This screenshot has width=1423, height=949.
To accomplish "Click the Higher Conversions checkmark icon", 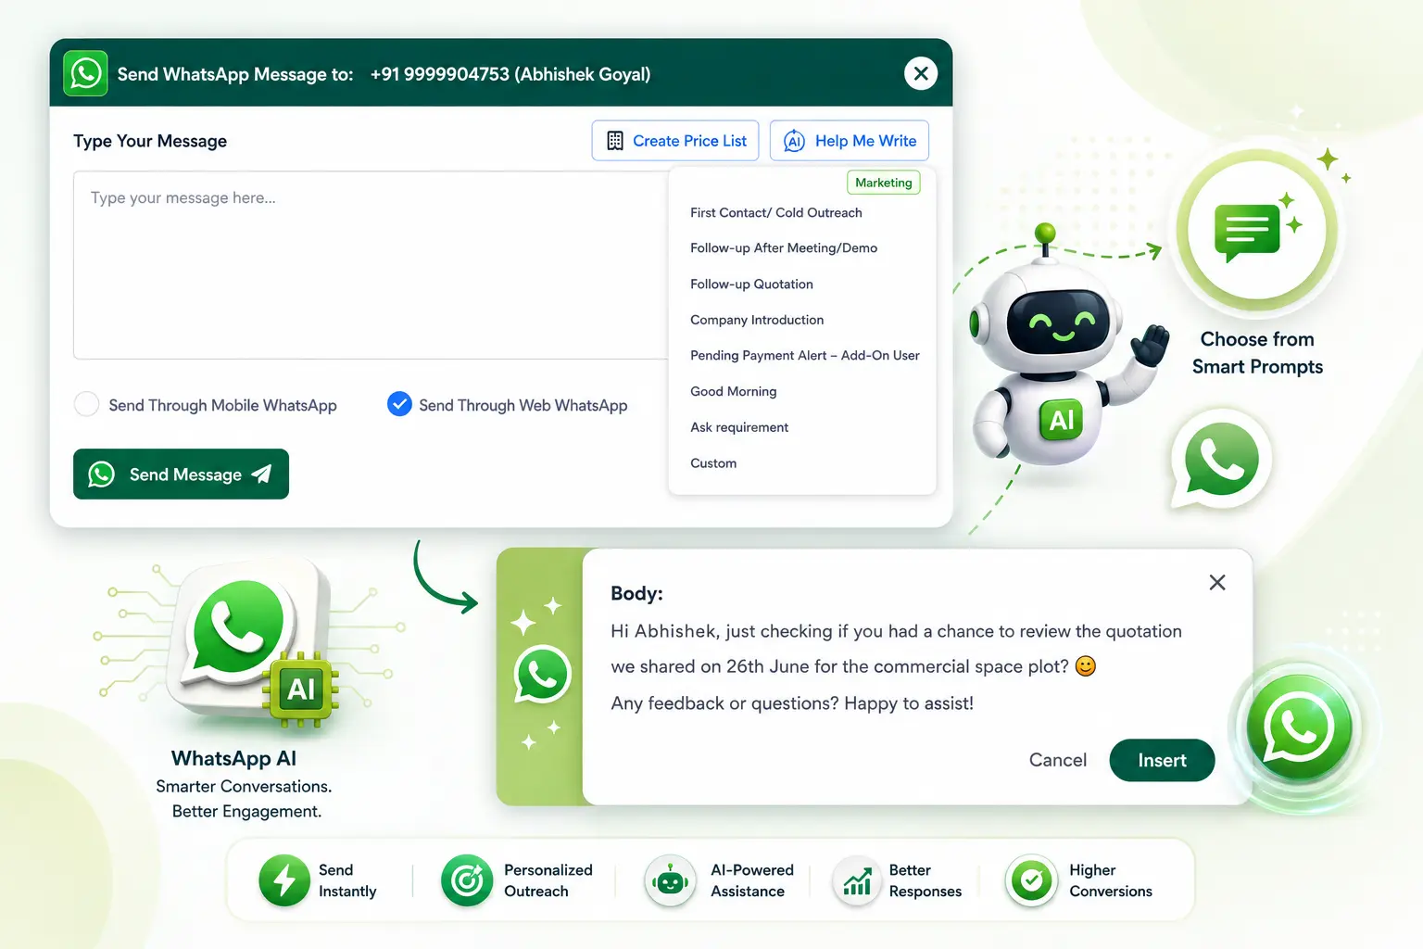I will coord(1032,880).
